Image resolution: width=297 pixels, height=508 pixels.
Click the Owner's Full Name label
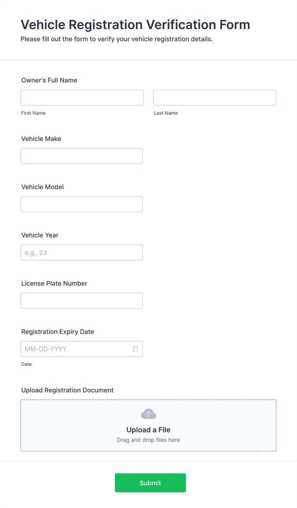49,80
